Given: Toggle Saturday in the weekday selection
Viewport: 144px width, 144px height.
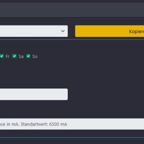Looking at the screenshot, I should [x=15, y=56].
